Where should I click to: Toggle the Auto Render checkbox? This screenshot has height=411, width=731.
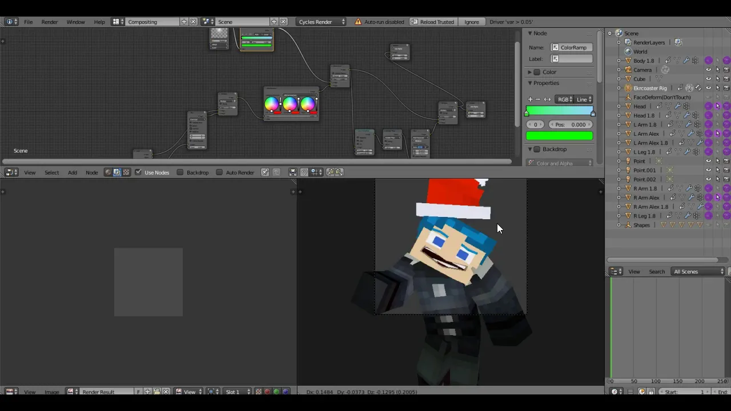pos(219,172)
